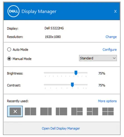Select layout with left side split in two
The image size is (124, 137).
click(x=92, y=111)
